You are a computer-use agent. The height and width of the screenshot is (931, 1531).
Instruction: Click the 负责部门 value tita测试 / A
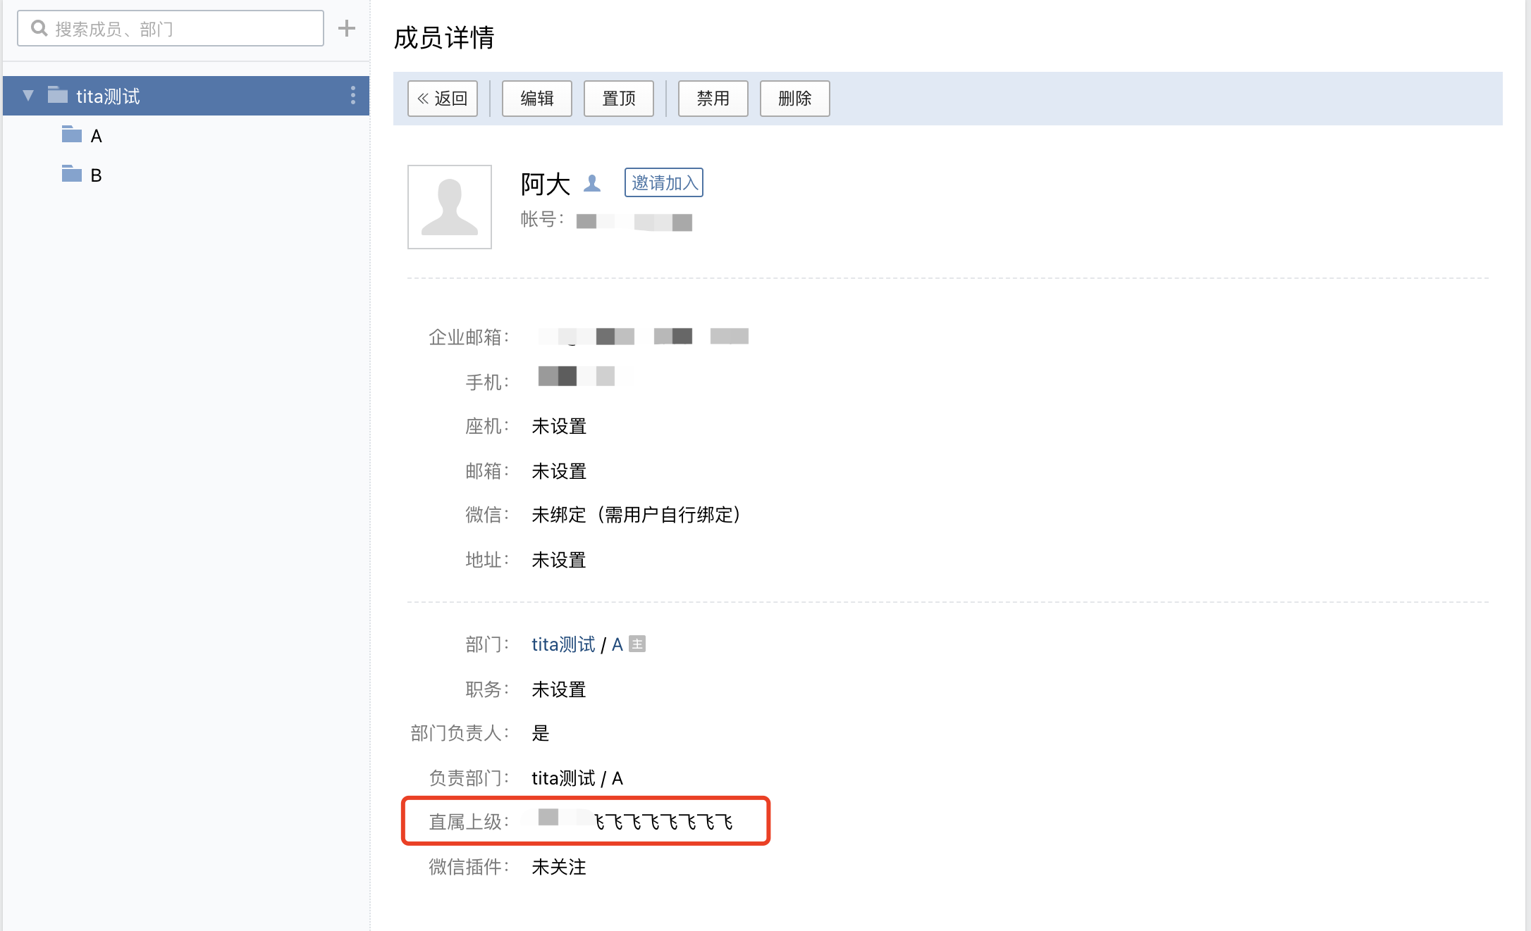[x=577, y=778]
